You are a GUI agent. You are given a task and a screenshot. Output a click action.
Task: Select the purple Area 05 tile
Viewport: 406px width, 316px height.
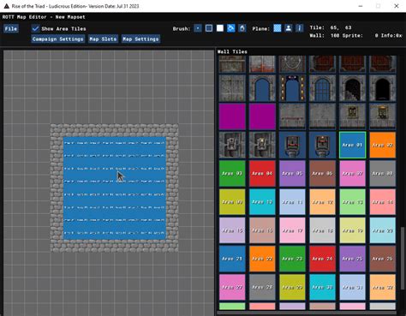[292, 174]
